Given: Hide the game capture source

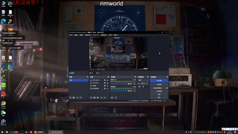Looking at the screenshot, I should click(x=105, y=86).
